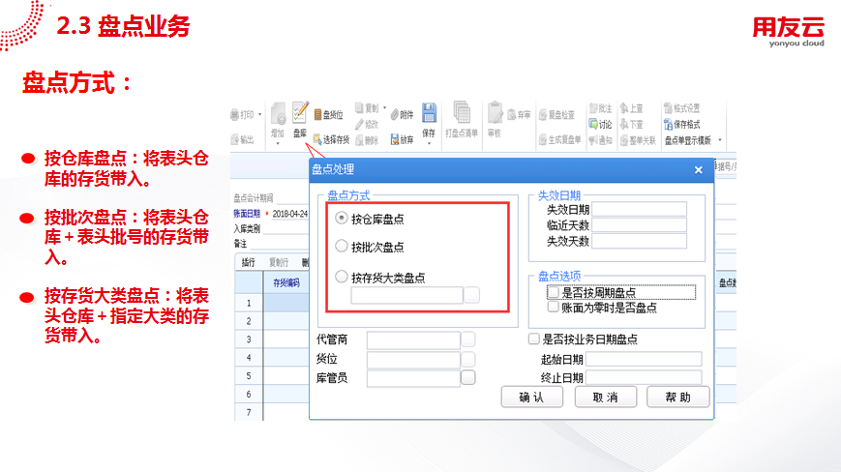Click the 下查 toolbar icon
Viewport: 841px width, 472px height.
pos(624,125)
